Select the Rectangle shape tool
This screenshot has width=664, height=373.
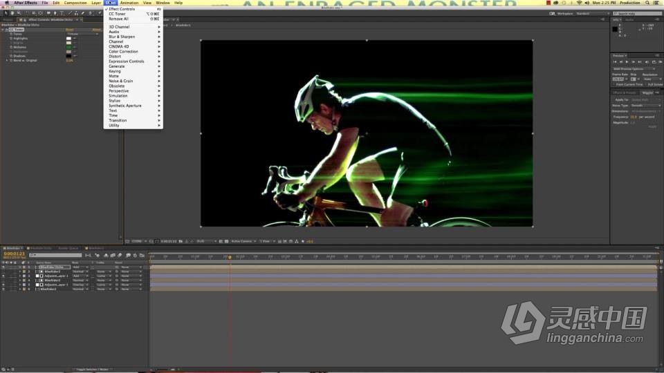tap(48, 13)
